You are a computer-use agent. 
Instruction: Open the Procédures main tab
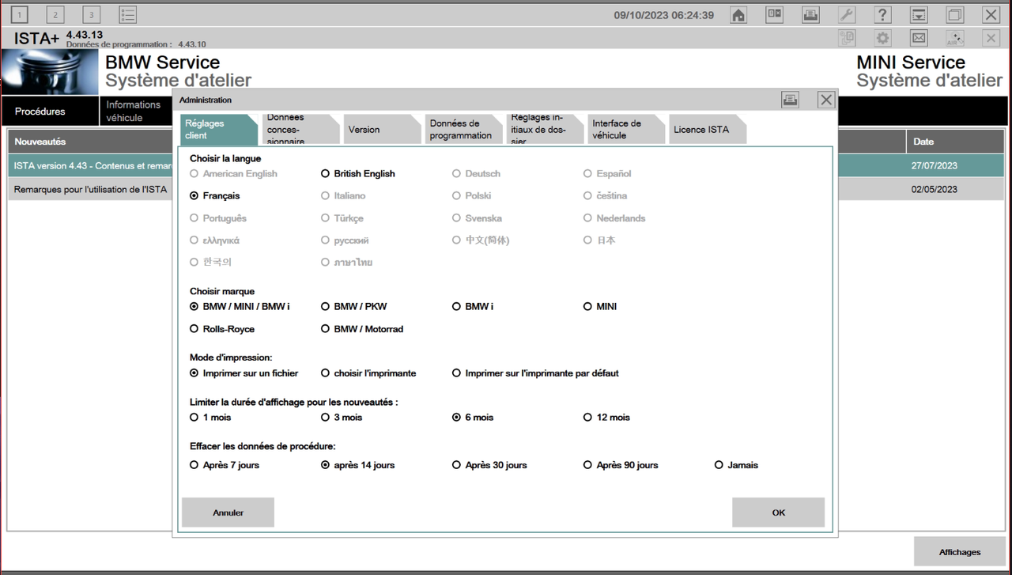click(x=50, y=112)
